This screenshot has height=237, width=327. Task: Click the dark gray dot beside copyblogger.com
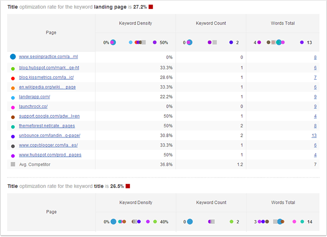point(13,146)
